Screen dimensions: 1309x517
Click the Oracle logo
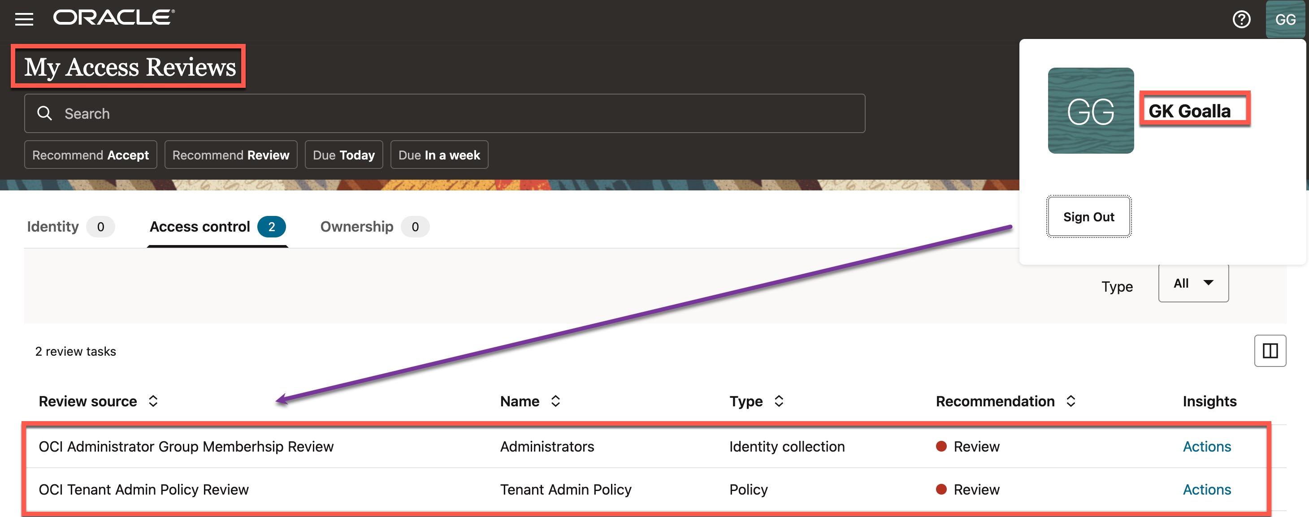[x=114, y=18]
